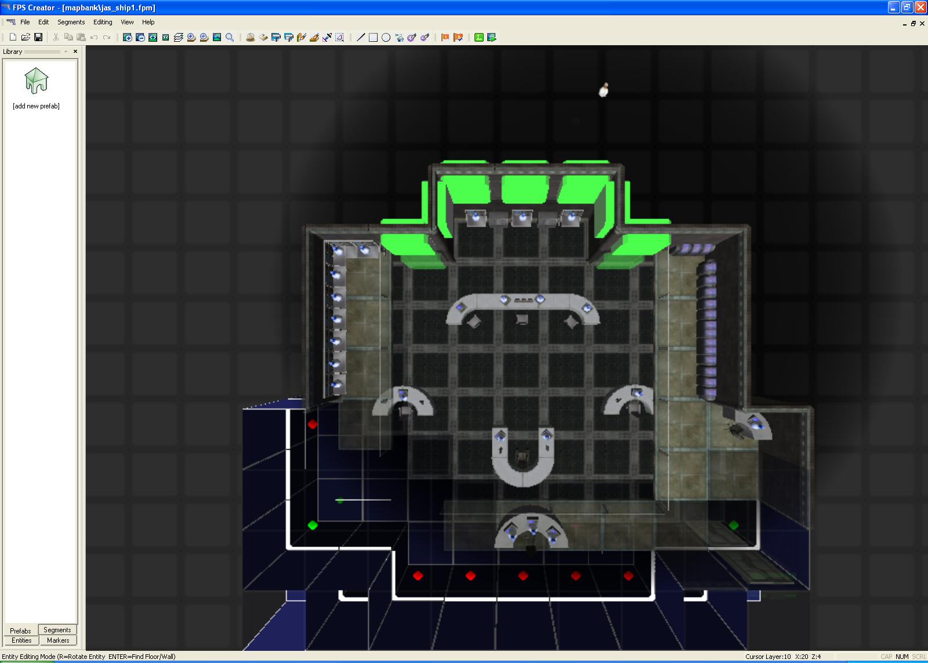Image resolution: width=928 pixels, height=663 pixels.
Task: Collapse the Library panel with the arrow
Action: (66, 52)
